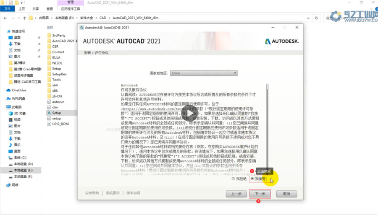Refresh the Explorer folder view

[x=316, y=18]
